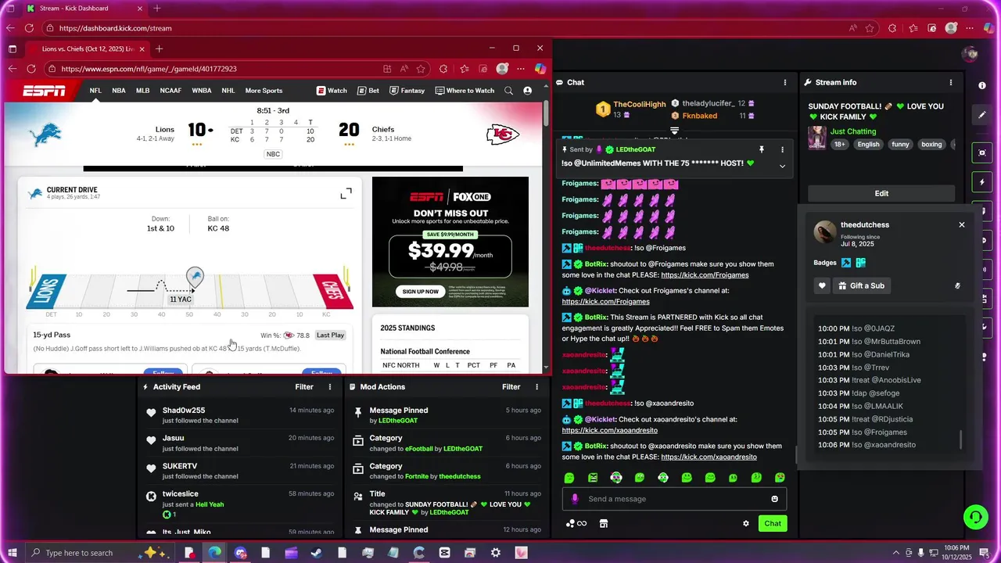The height and width of the screenshot is (563, 1001).
Task: Open the Activity Feed Filter dropdown
Action: pos(304,387)
